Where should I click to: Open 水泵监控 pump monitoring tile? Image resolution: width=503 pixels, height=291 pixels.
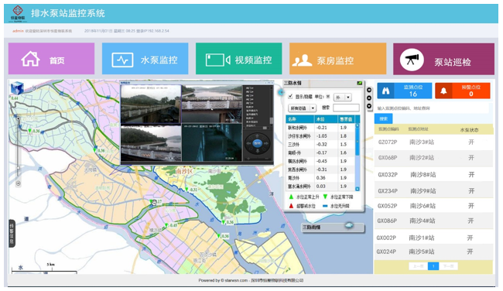tap(145, 59)
